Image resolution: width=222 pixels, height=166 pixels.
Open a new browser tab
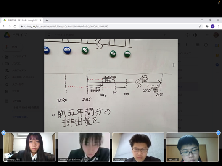coord(47,20)
